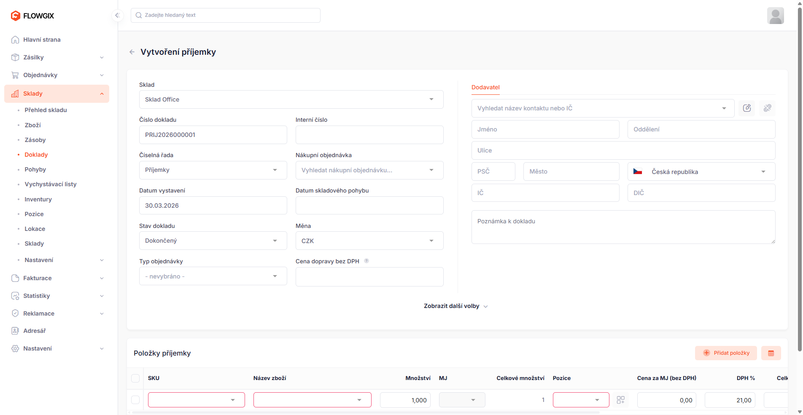Viewport: 803px width, 415px height.
Task: Click the position picker icon in item row
Action: coord(620,400)
